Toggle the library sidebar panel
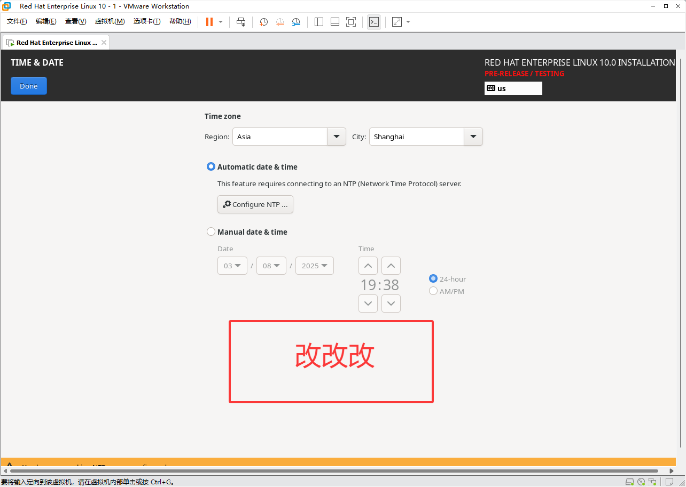This screenshot has height=487, width=686. tap(319, 22)
